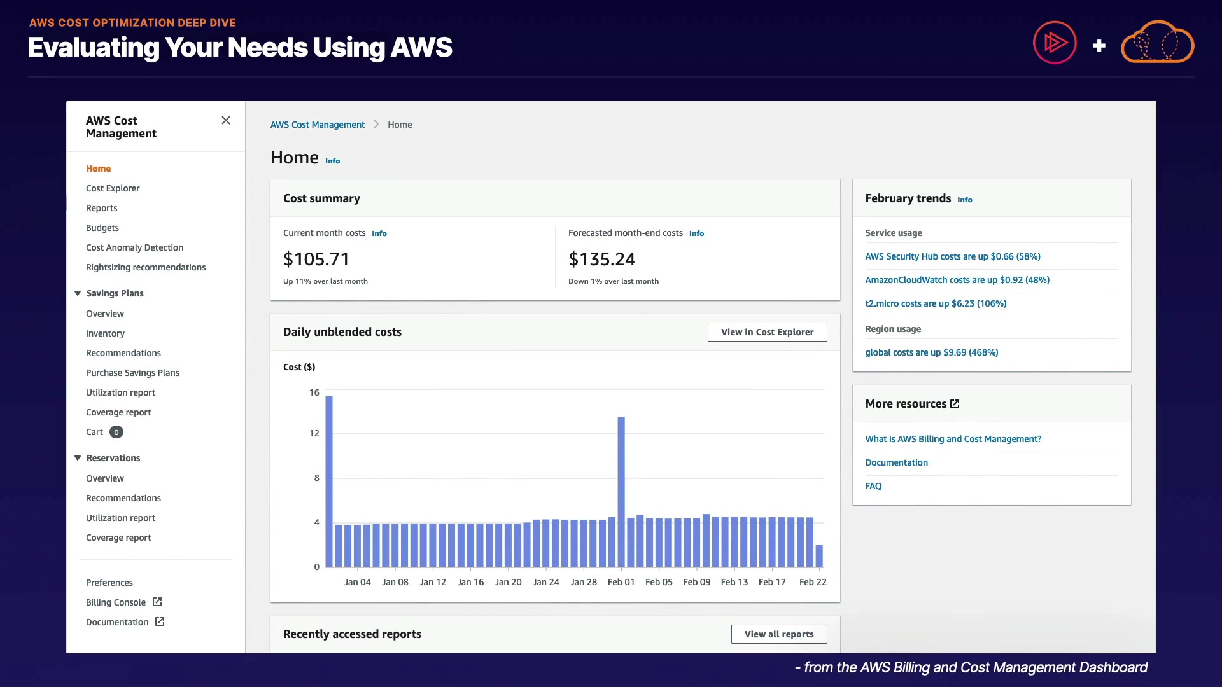
Task: Click More resources external link icon
Action: pos(955,404)
